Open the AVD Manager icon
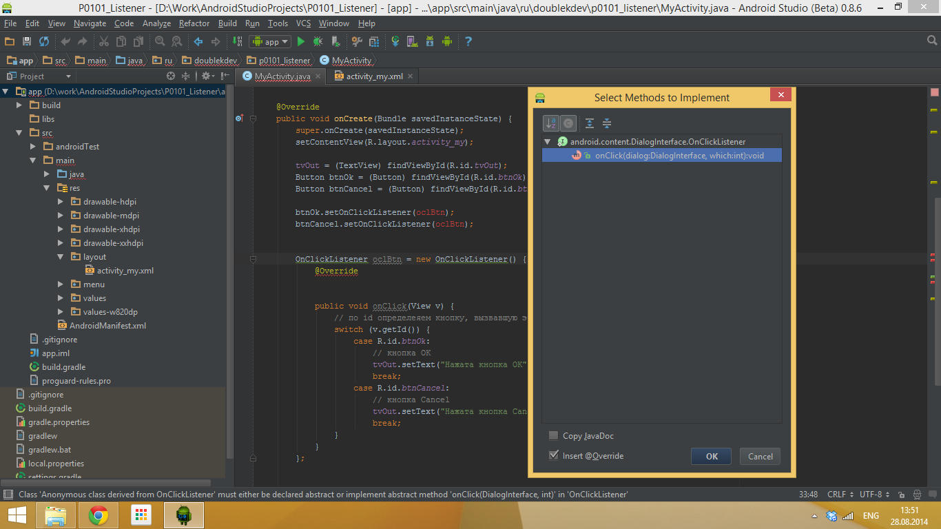This screenshot has height=529, width=941. 412,41
